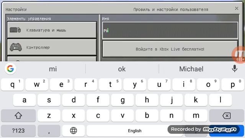The width and height of the screenshot is (245, 138).
Task: Choose the 'mi' word suggestion
Action: 53,69
